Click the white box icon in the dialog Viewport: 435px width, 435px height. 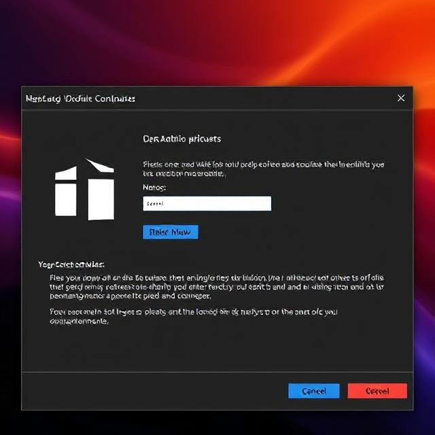(x=84, y=190)
